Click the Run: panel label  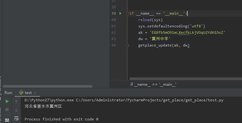(x=9, y=93)
